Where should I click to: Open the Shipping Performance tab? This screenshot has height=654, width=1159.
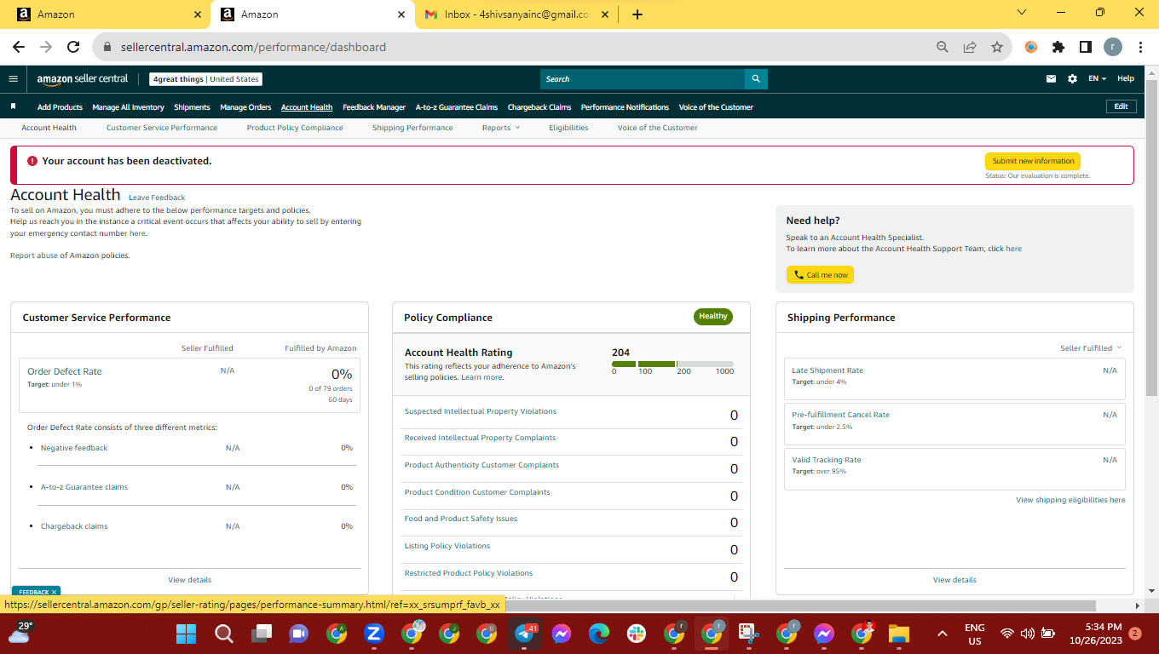click(x=412, y=128)
